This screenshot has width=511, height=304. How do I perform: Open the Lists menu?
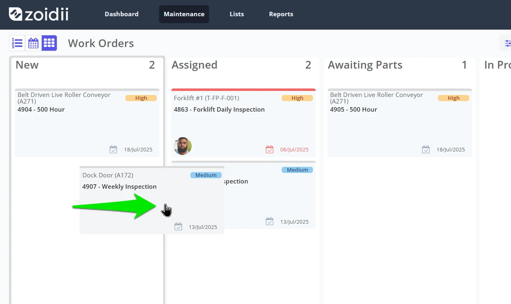pyautogui.click(x=237, y=14)
